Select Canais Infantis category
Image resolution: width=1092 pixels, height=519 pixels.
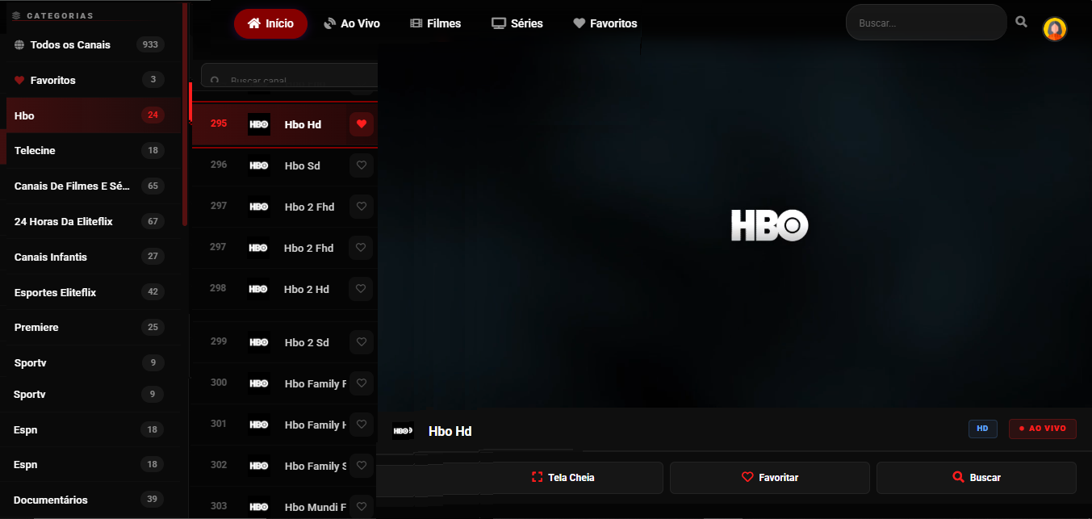93,257
